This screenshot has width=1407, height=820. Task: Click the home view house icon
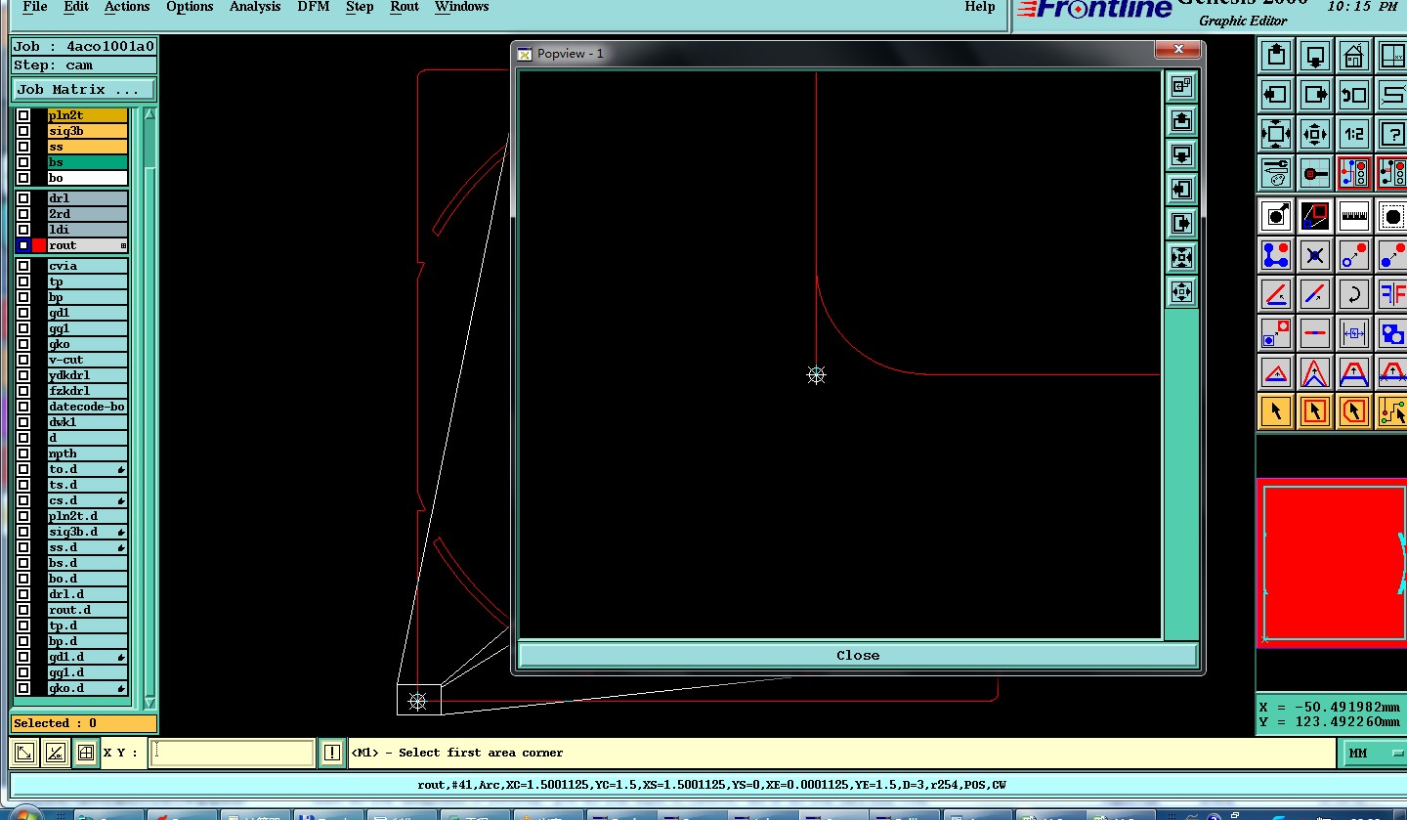(x=1353, y=56)
